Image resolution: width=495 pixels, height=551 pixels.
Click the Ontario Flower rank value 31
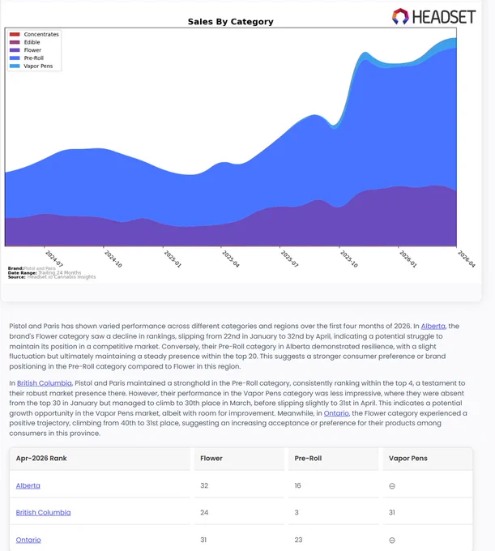(203, 540)
